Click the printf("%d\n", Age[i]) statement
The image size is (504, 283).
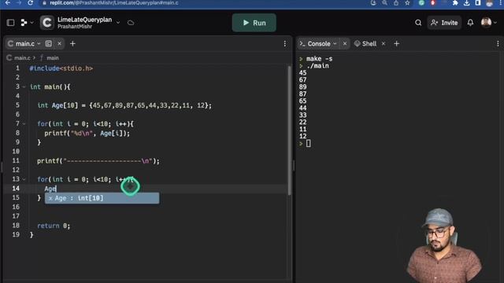(x=87, y=133)
